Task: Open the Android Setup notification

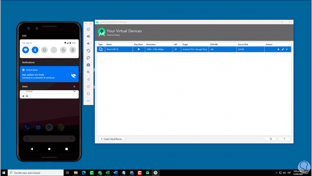Action: pyautogui.click(x=49, y=74)
